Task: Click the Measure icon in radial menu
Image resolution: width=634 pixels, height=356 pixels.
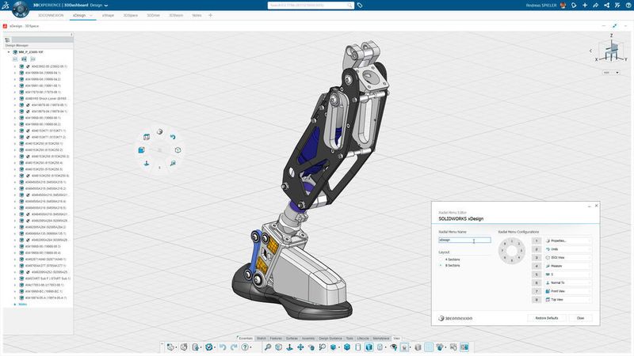Action: coord(173,163)
